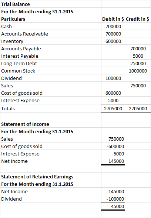151x218 pixels.
Task: Click Cost of goods sold in Statement of Income
Action: [x=22, y=147]
